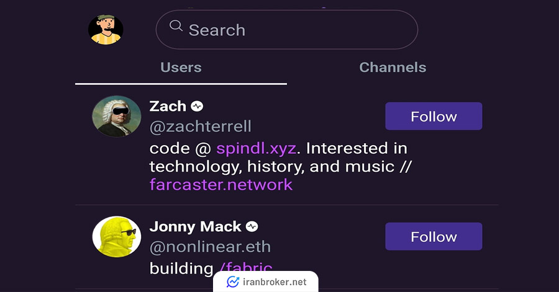Open Zach's profile picture

coord(117,117)
